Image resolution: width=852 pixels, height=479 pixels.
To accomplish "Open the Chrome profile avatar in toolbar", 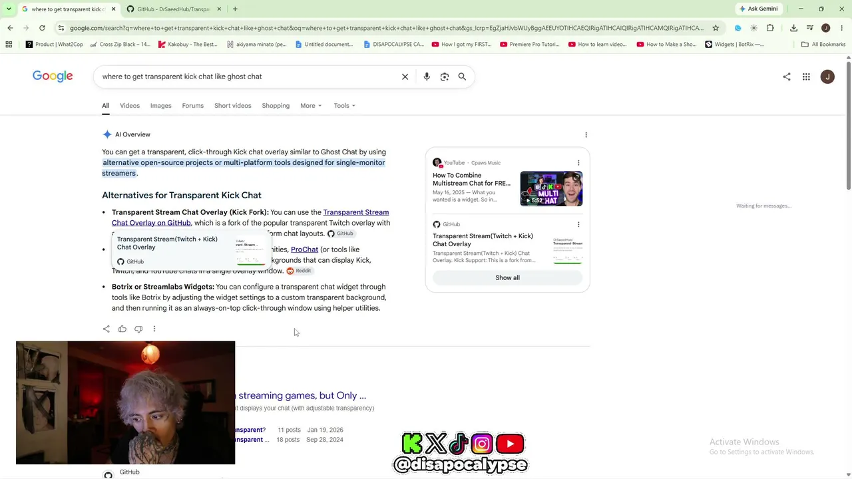I will tap(825, 28).
